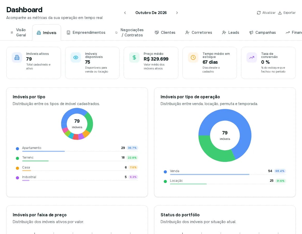302x234 pixels.
Task: Open the Visão Geral tab
Action: (x=19, y=32)
